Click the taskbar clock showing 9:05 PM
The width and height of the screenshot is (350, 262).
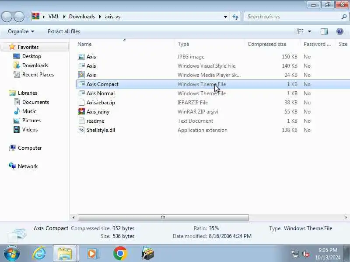tap(328, 254)
